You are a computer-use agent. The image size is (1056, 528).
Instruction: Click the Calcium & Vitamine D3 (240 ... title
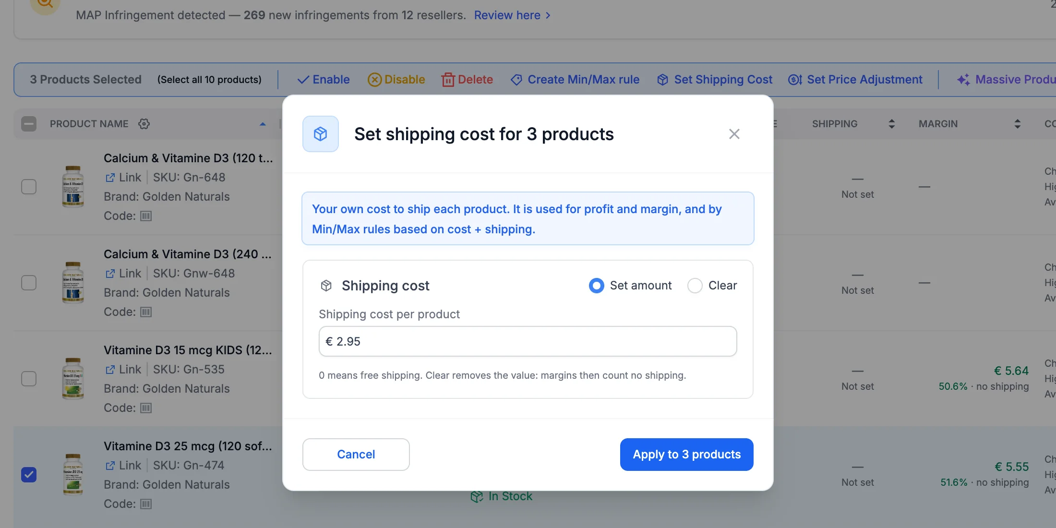pos(188,254)
